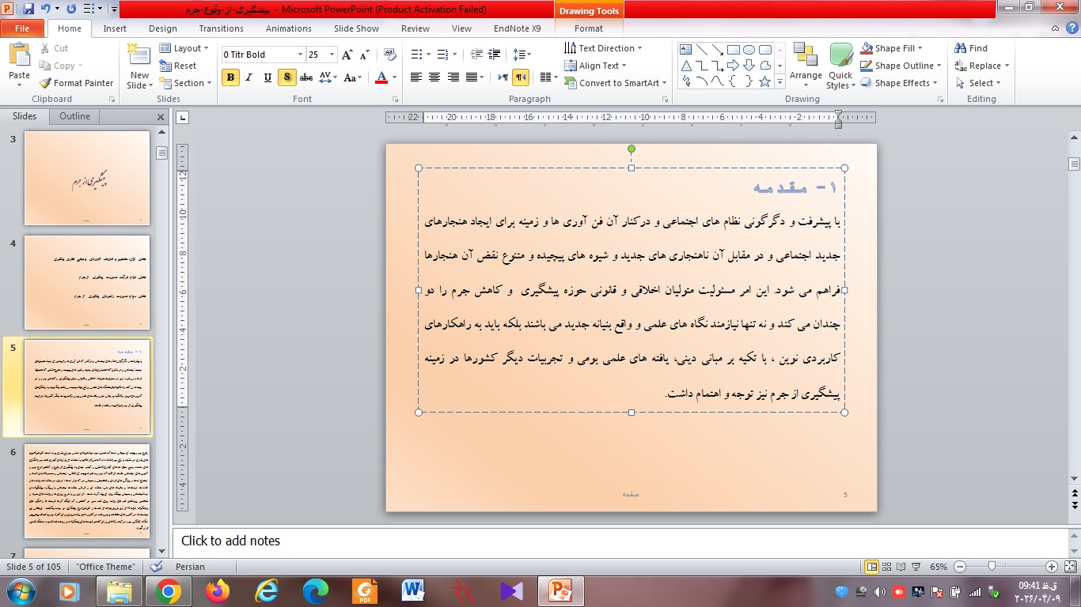Start Slide Show from status bar

click(916, 567)
